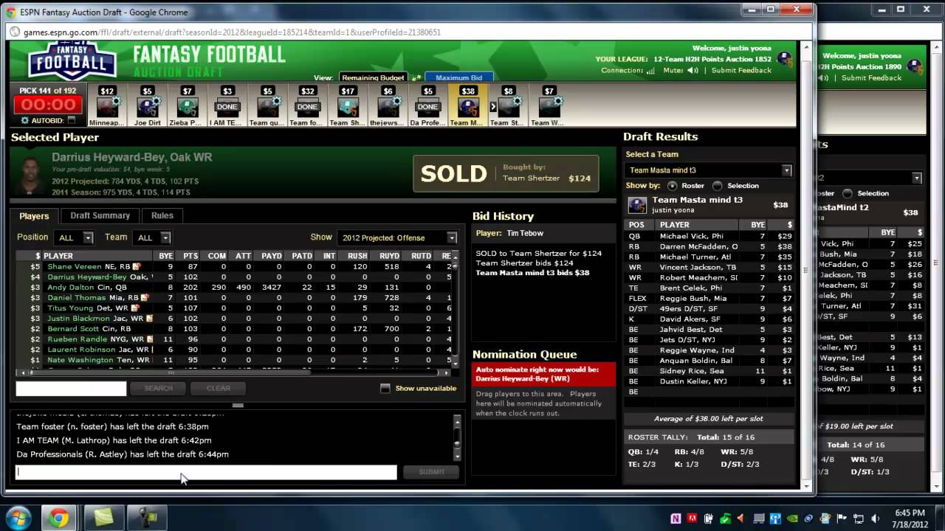Click auto nominate Darrius Heyward-Bey banner
This screenshot has width=945, height=531.
click(543, 374)
